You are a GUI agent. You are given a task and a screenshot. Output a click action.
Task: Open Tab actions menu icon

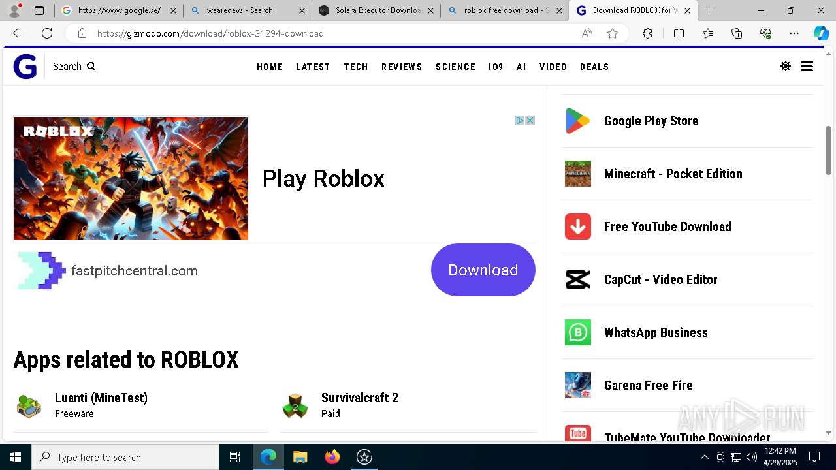(39, 10)
